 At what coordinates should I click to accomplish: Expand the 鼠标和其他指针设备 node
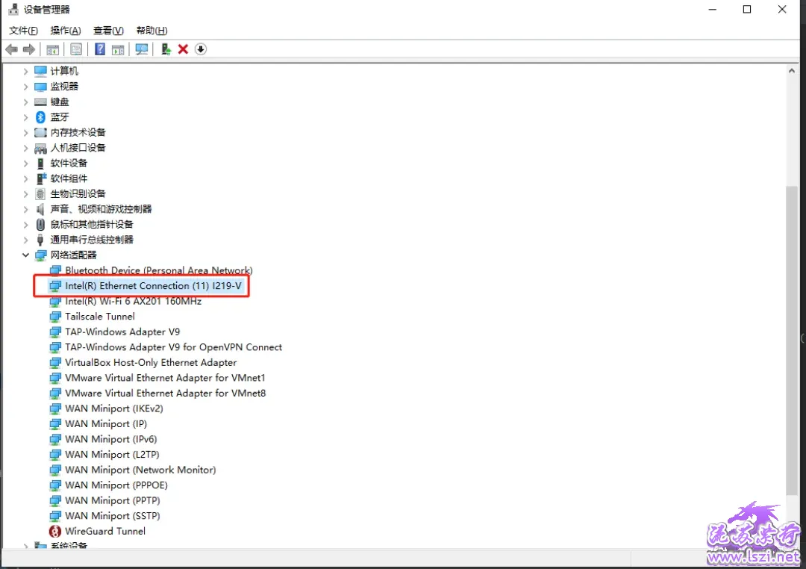pyautogui.click(x=25, y=226)
